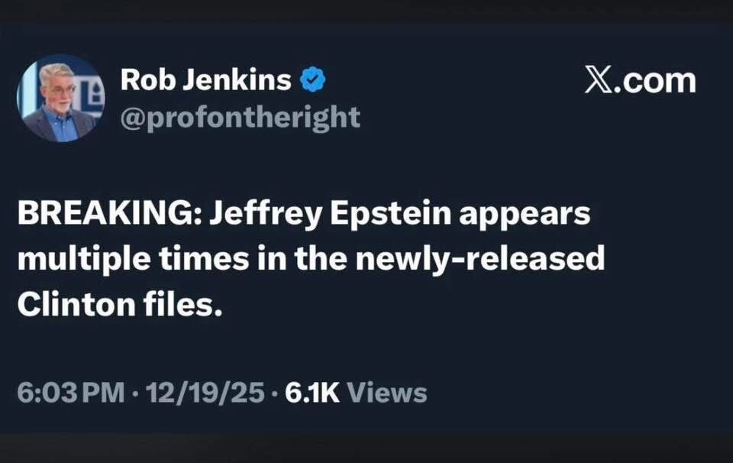This screenshot has width=733, height=463.
Task: Click the blue verified checkmark badge
Action: click(x=314, y=79)
